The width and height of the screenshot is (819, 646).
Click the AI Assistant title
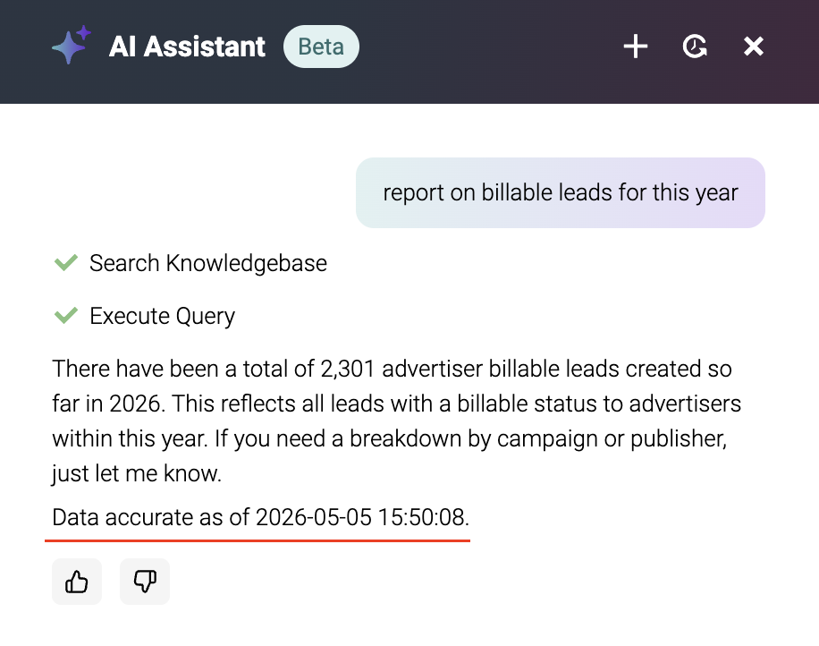[187, 47]
